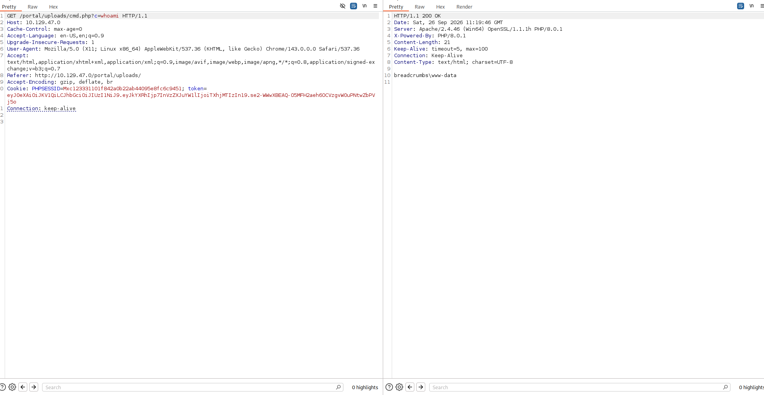
Task: Go to next response search match
Action: pos(421,387)
